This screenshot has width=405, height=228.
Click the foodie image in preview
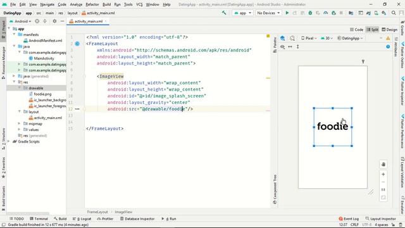click(x=333, y=127)
